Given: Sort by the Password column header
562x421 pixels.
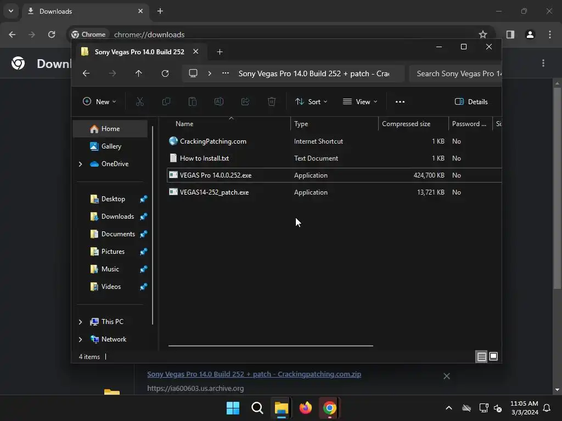Looking at the screenshot, I should pyautogui.click(x=470, y=124).
